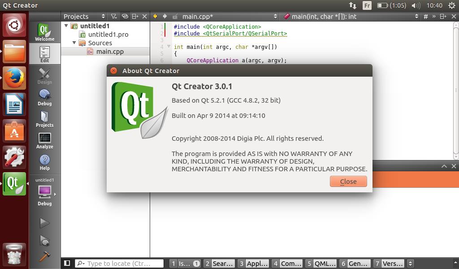Open the Welcome mode
The height and width of the screenshot is (269, 459).
click(x=44, y=32)
